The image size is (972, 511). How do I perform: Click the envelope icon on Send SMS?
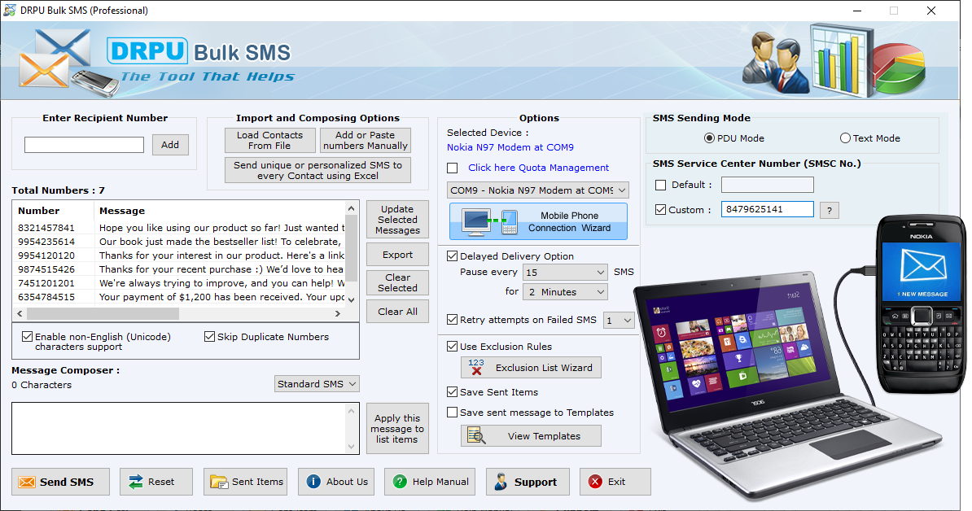click(x=27, y=482)
